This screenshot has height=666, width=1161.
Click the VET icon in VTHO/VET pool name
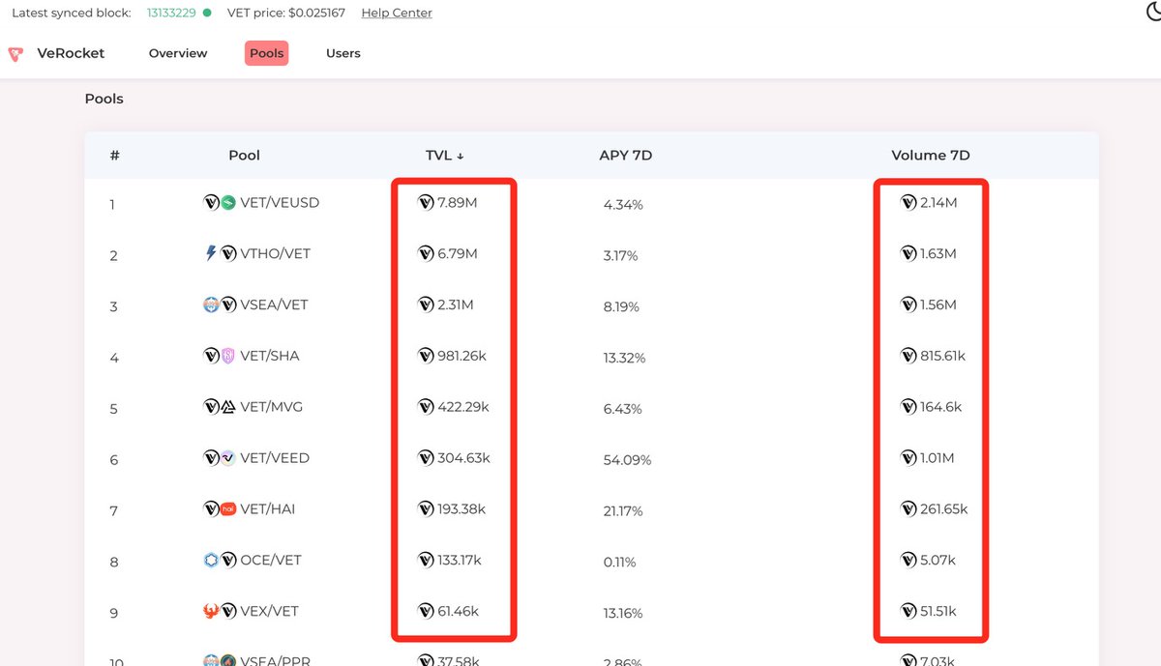(229, 253)
